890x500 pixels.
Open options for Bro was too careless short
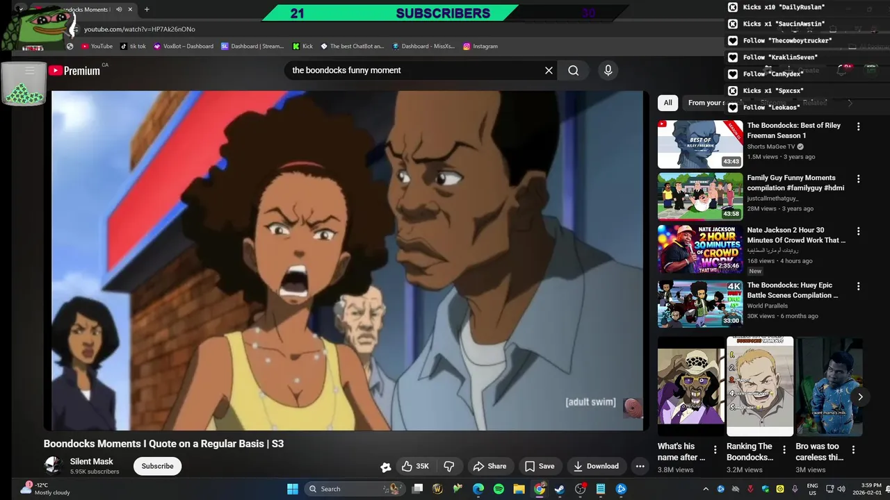[853, 449]
